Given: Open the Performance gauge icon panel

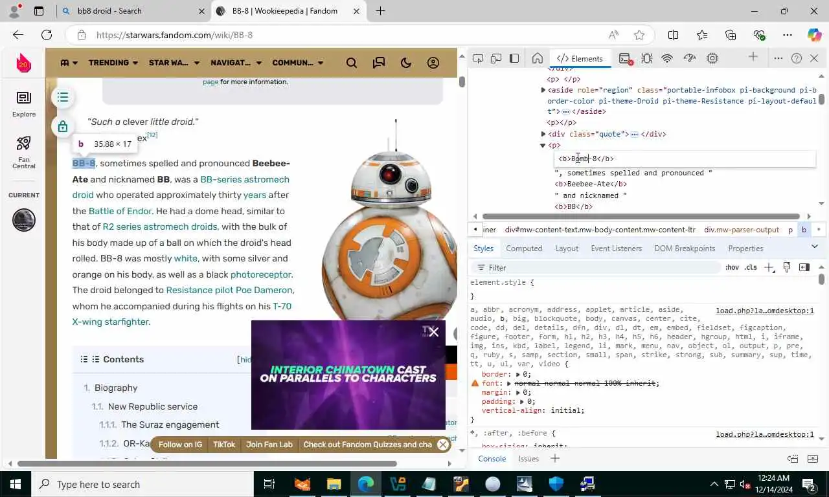Looking at the screenshot, I should (x=690, y=58).
